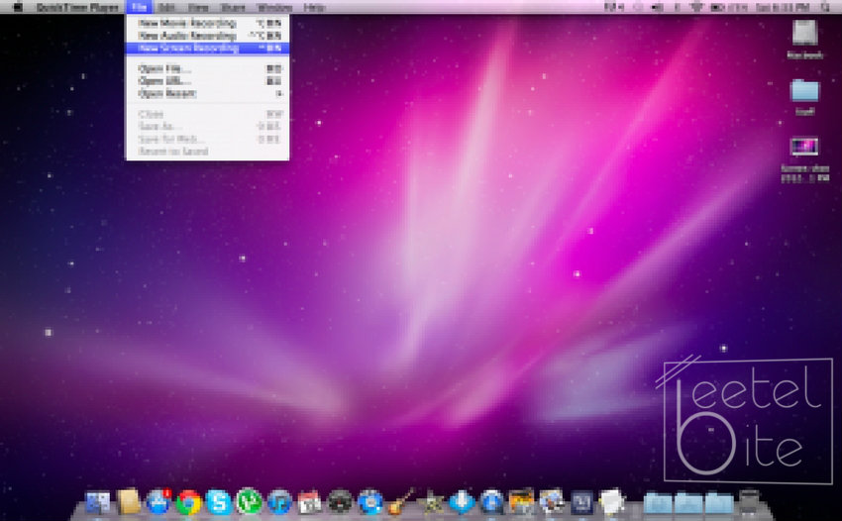Image resolution: width=842 pixels, height=521 pixels.
Task: Click the Save As… menu entry
Action: coord(207,127)
